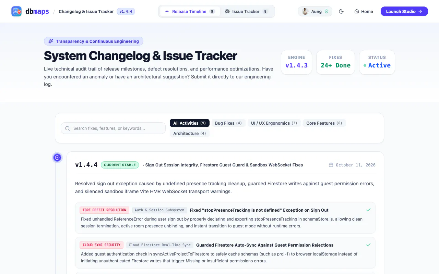Click the CLOUD SYNC SECURITY tag
This screenshot has height=274, width=439.
102,245
